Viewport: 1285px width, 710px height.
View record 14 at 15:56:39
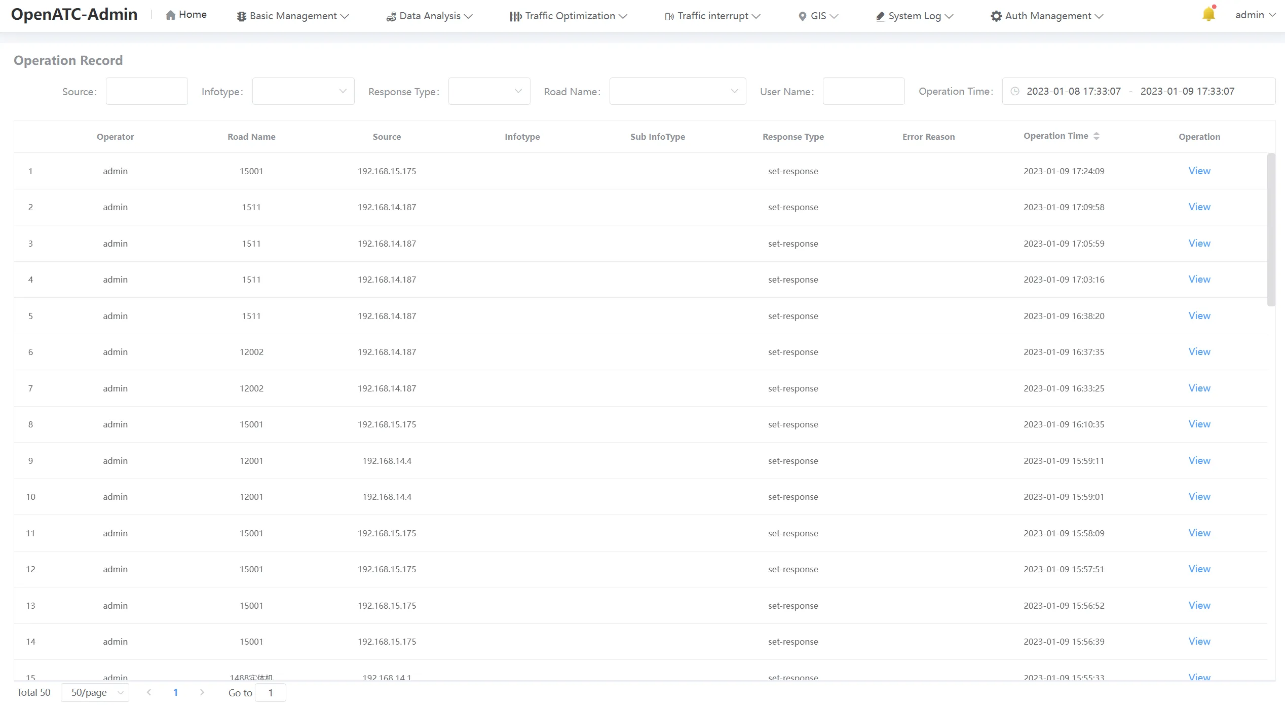tap(1199, 641)
